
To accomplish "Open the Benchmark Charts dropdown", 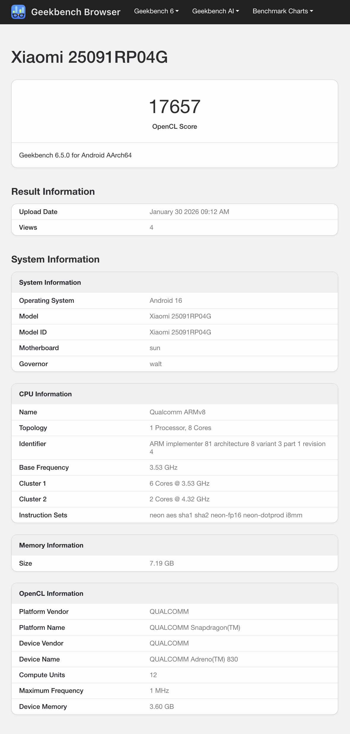I will [x=282, y=11].
